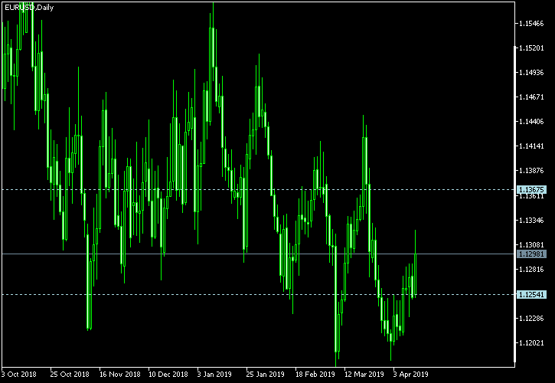Select the 1.12981 current price label
Image resolution: width=555 pixels, height=383 pixels.
[x=531, y=254]
